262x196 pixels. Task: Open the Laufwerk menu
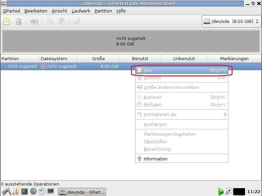[x=81, y=11]
